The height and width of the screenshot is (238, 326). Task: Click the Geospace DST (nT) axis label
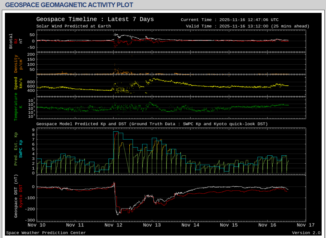click(x=16, y=196)
